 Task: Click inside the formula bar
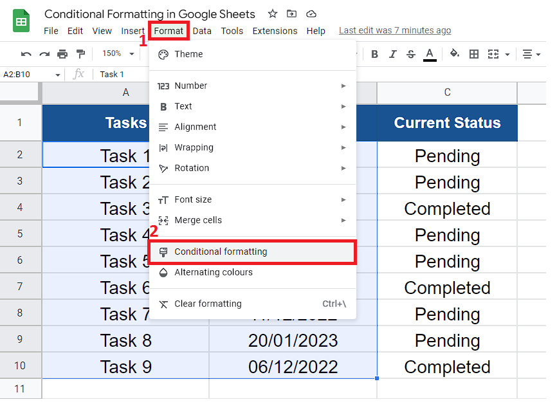point(148,74)
